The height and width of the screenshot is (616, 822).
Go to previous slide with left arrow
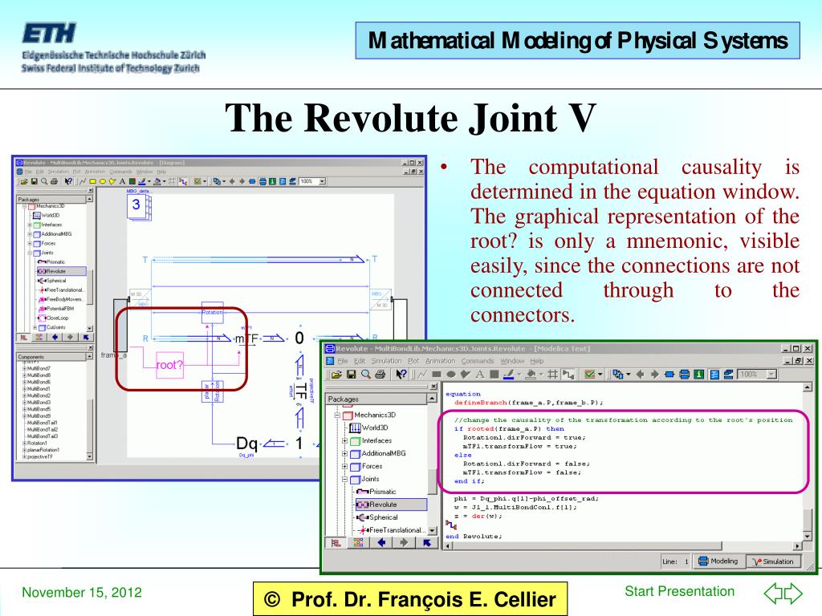tap(773, 594)
